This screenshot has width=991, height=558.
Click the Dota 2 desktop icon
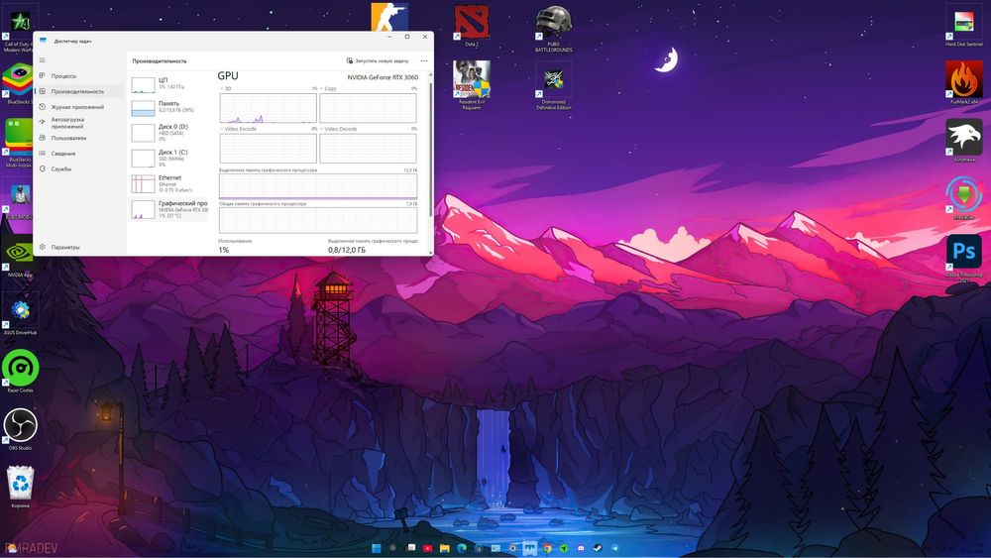[472, 26]
